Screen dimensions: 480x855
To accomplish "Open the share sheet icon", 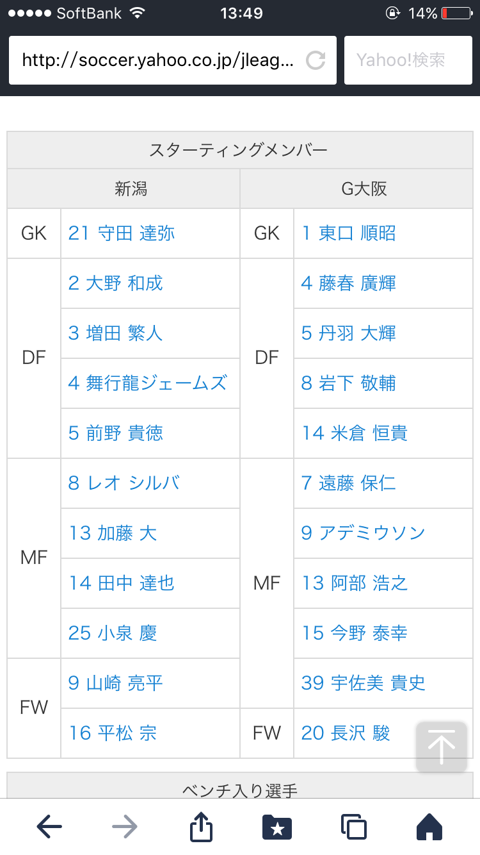I will tap(201, 827).
